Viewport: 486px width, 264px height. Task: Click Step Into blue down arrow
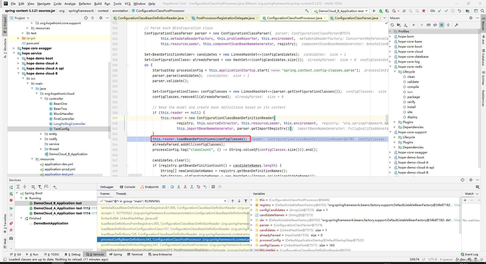(x=179, y=187)
